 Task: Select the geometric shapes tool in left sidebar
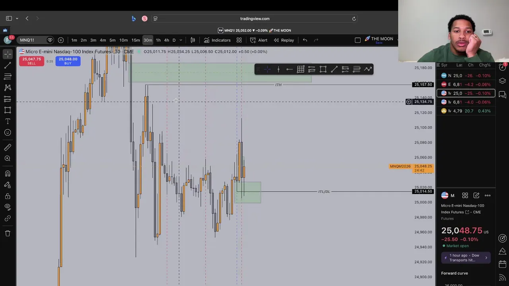pyautogui.click(x=8, y=110)
